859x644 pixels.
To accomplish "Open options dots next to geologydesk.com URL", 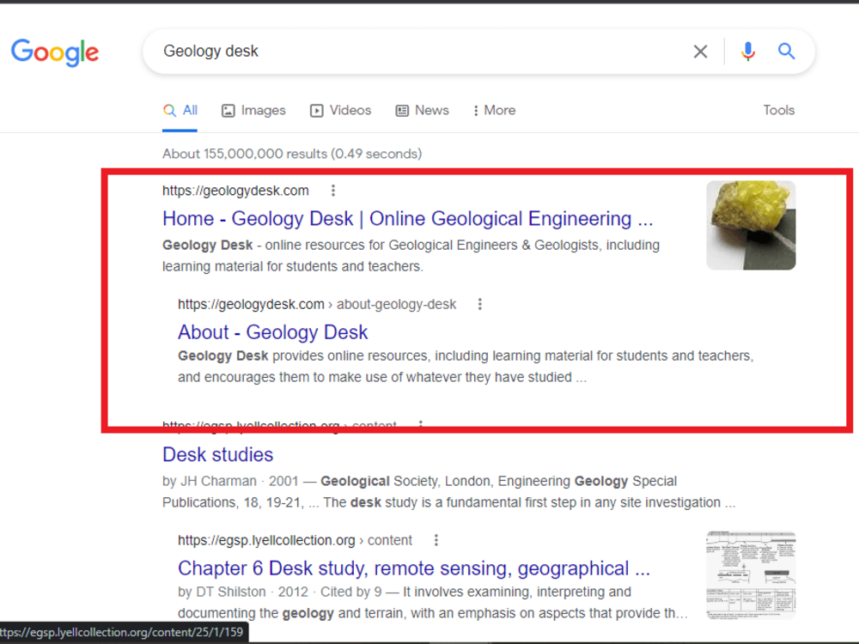I will click(333, 191).
